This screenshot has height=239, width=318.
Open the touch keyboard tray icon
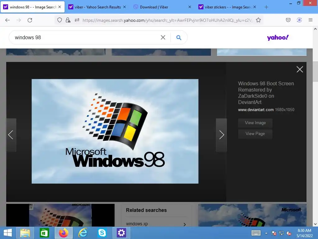pyautogui.click(x=256, y=233)
